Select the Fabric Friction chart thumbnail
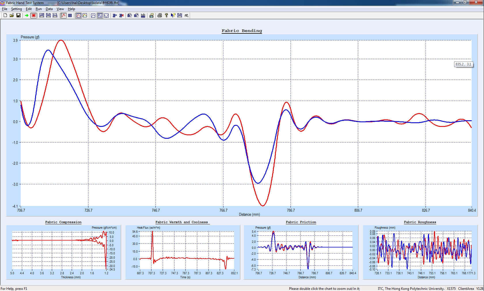 pyautogui.click(x=301, y=252)
